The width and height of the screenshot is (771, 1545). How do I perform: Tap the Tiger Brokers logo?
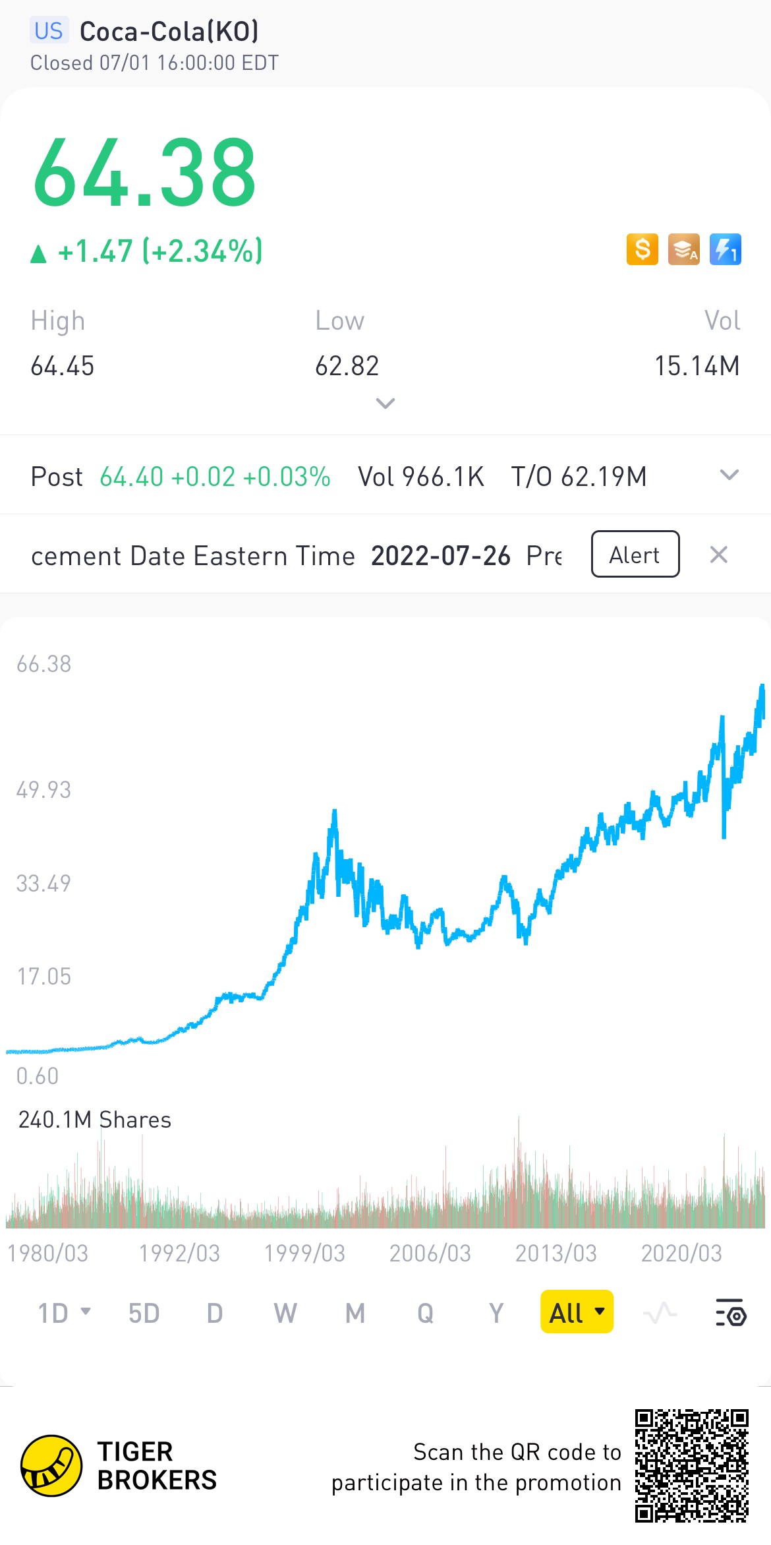(x=51, y=1466)
